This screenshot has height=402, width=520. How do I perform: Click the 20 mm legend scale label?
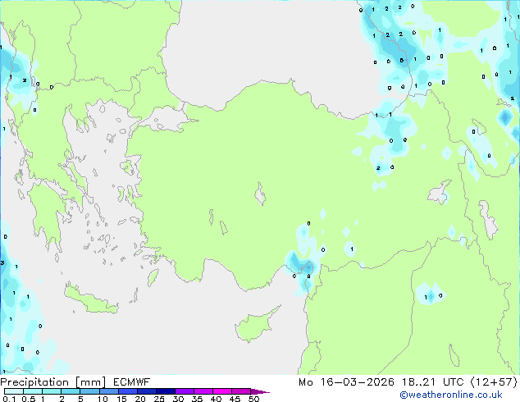[x=140, y=399]
